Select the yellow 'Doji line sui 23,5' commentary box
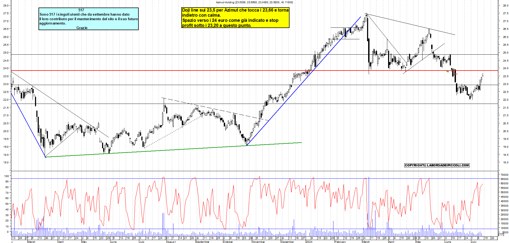 point(235,18)
